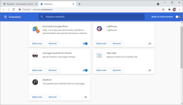Click the Chrome site info icon in address bar
This screenshot has height=105, width=183.
click(20, 9)
